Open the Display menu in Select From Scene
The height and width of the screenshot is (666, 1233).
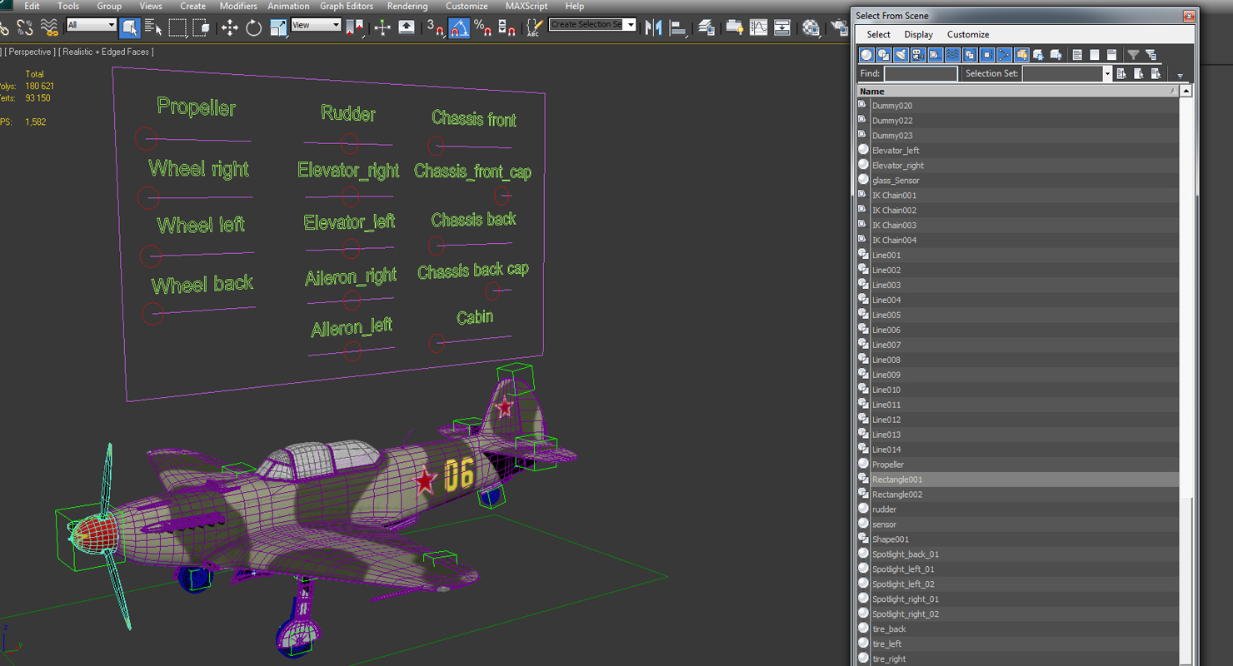pyautogui.click(x=918, y=34)
